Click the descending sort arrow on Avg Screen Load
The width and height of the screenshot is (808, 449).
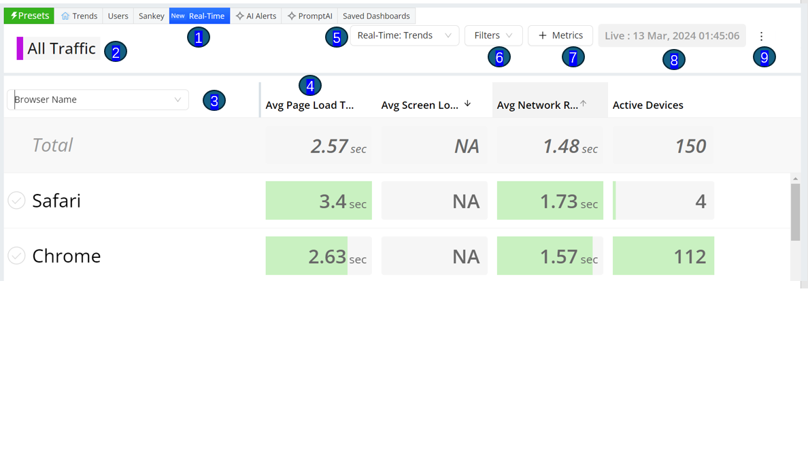tap(467, 103)
